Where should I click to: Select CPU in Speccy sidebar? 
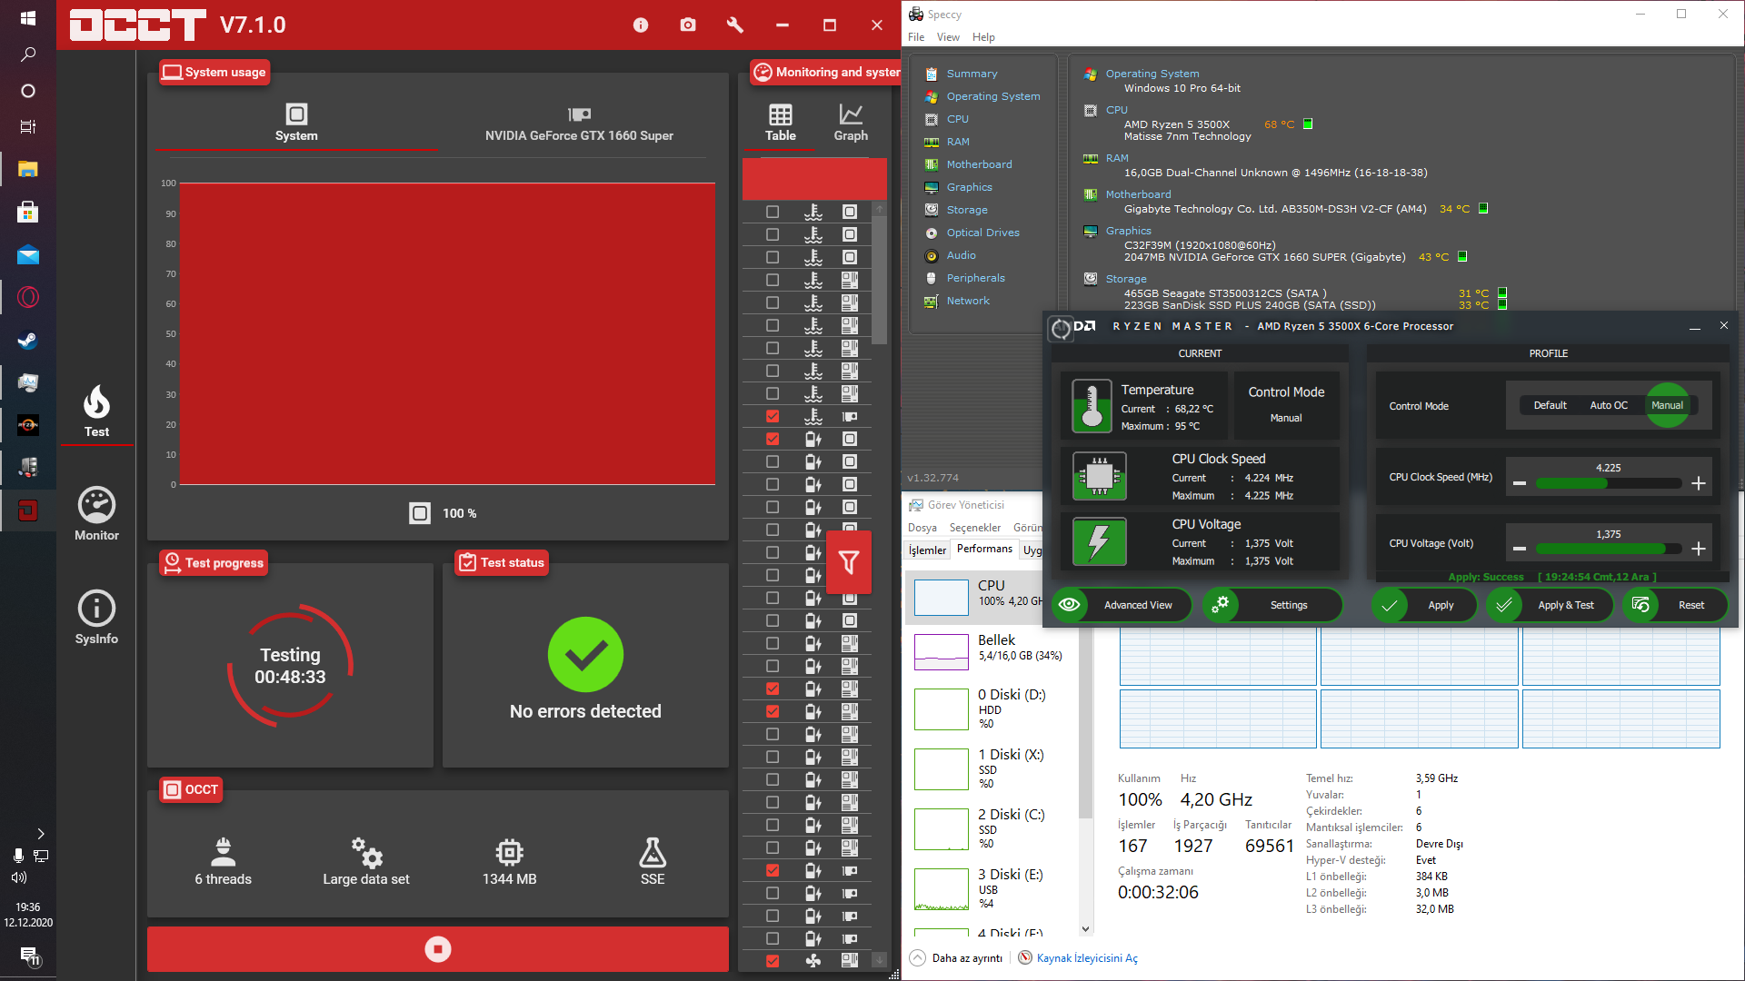(958, 119)
